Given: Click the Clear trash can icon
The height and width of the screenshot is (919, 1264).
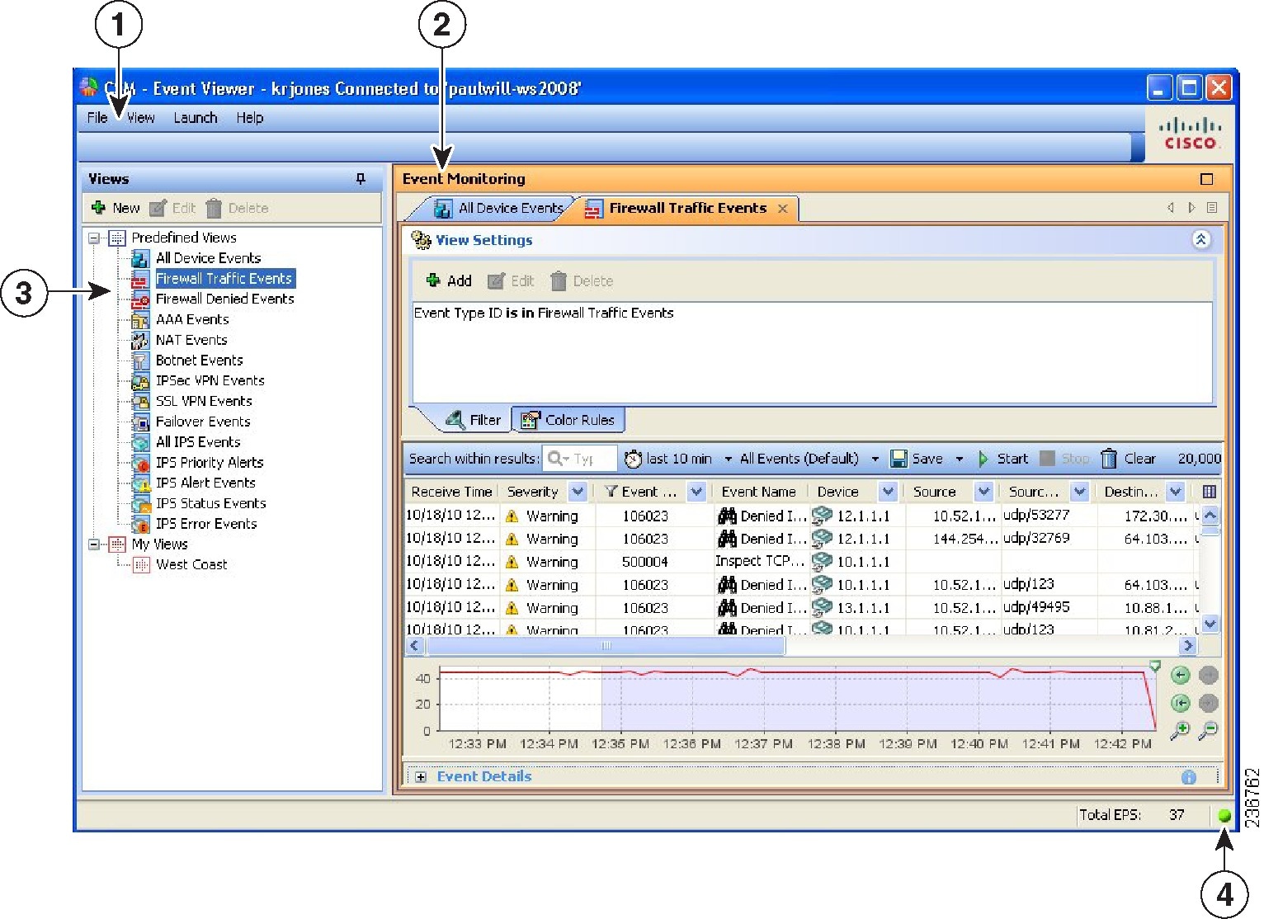Looking at the screenshot, I should (1109, 459).
